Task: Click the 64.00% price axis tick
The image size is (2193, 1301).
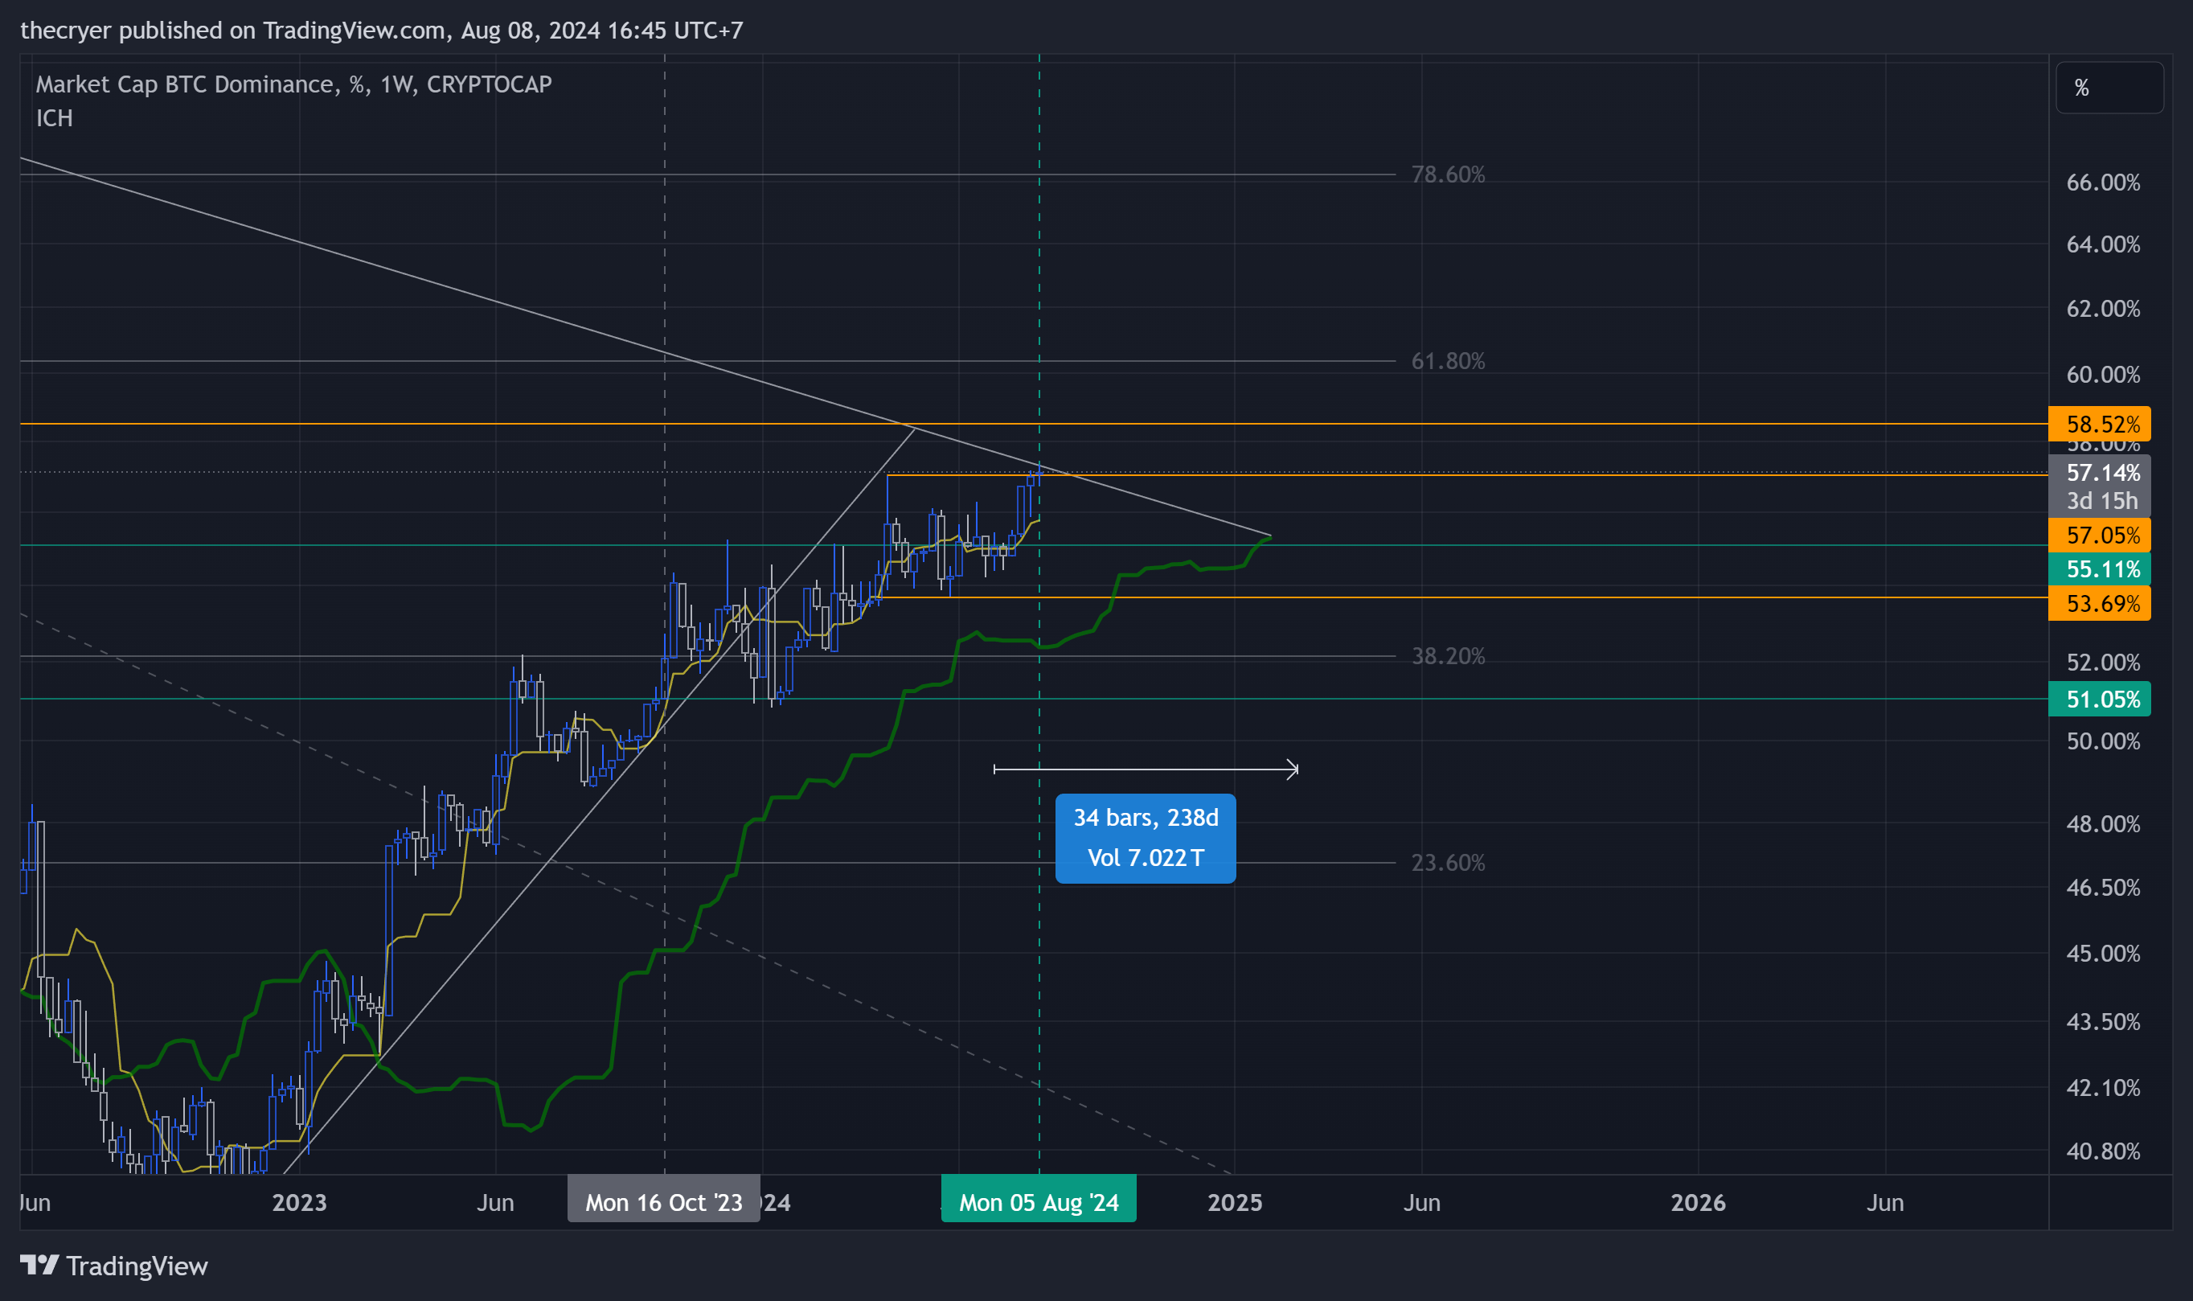Action: (x=2103, y=244)
